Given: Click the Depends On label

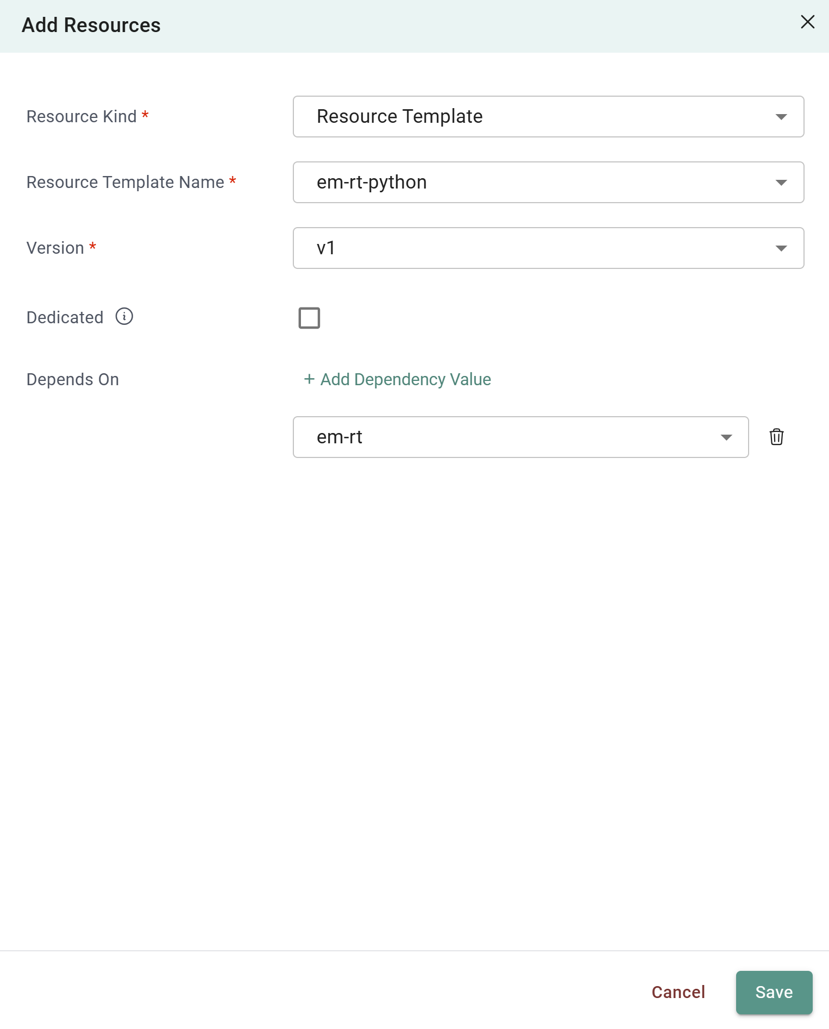Looking at the screenshot, I should pos(73,379).
